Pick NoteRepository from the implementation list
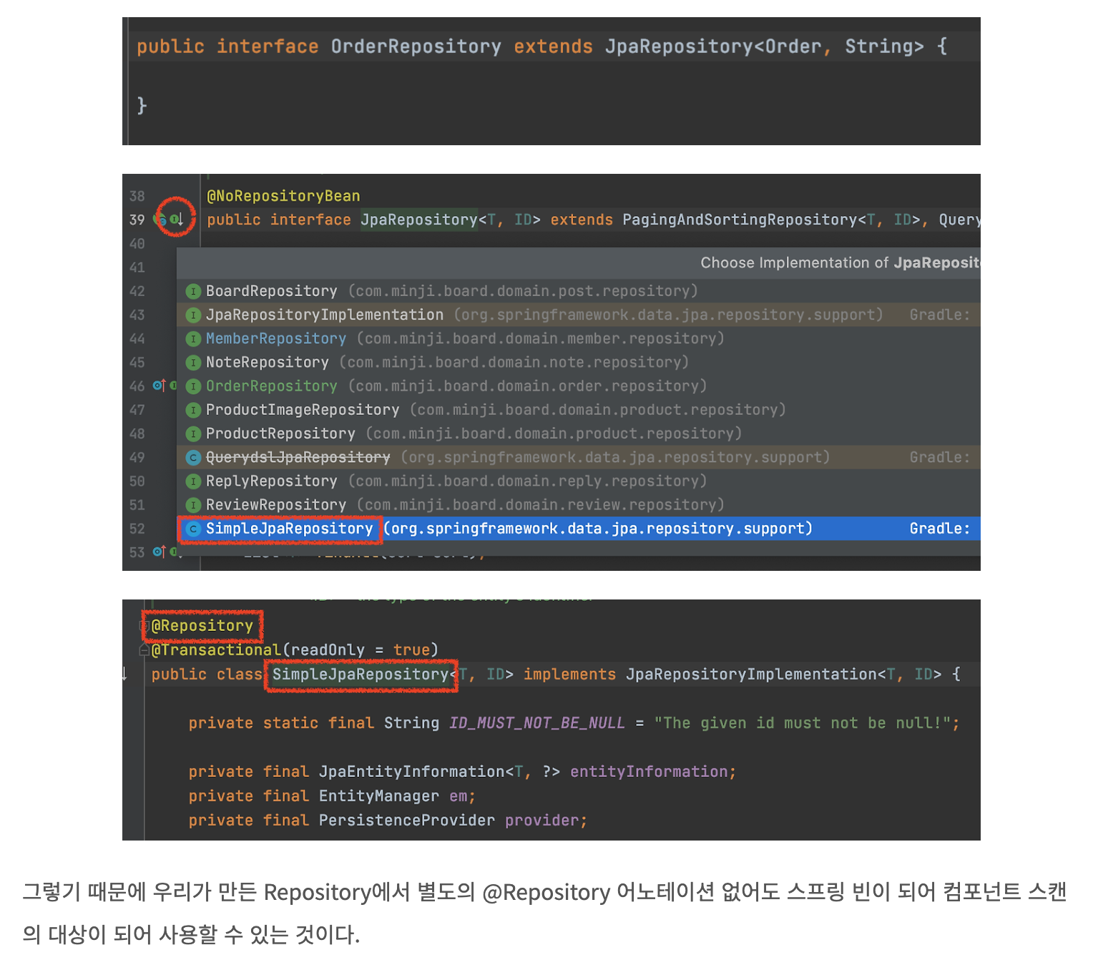Image resolution: width=1093 pixels, height=960 pixels. point(268,363)
